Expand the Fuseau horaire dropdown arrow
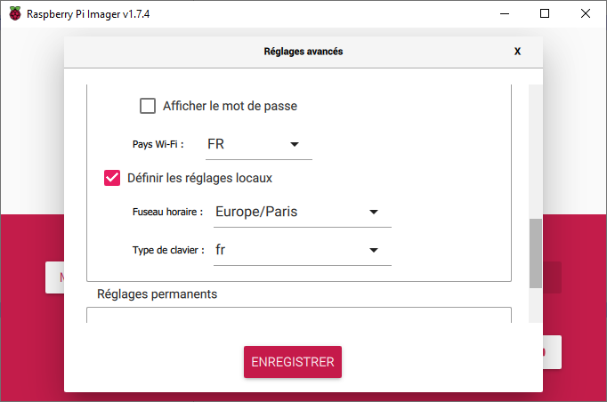607x402 pixels. (x=374, y=212)
